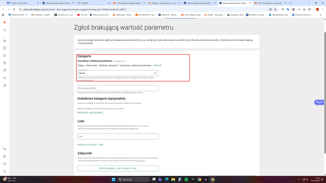This screenshot has height=183, width=326.
Task: Focus the Brakująca wartość input field
Action: [x=118, y=88]
